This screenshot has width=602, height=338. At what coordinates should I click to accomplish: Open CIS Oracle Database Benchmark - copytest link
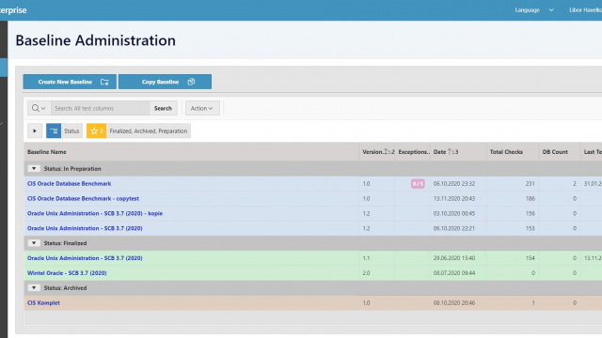[x=83, y=198]
